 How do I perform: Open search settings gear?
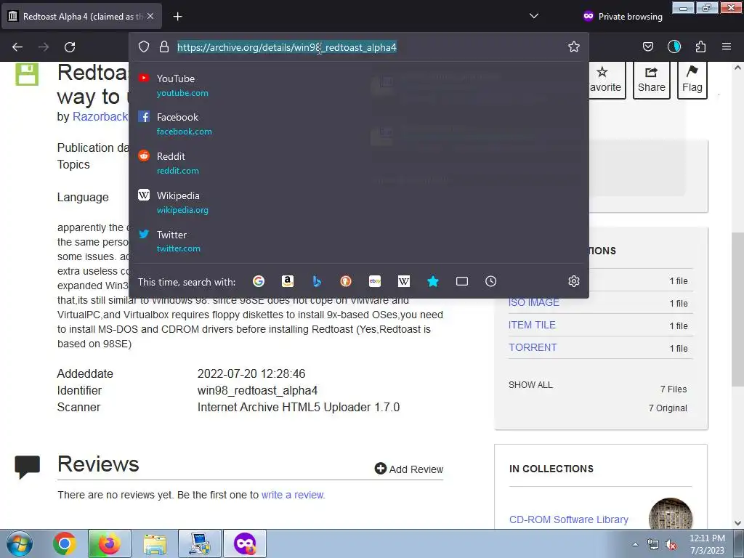(x=574, y=281)
